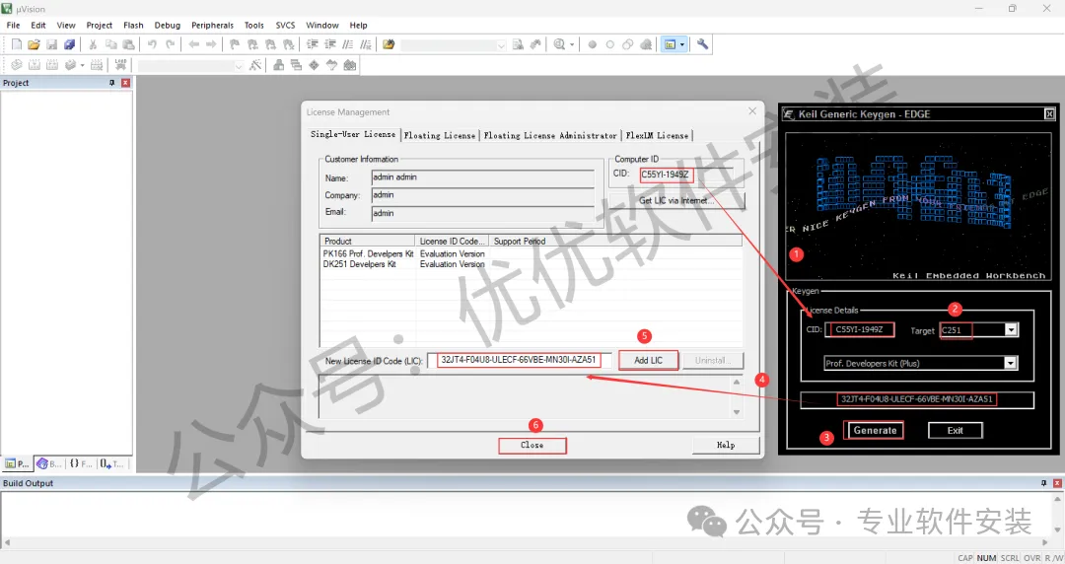This screenshot has width=1065, height=564.
Task: Switch to Floating License tab
Action: [x=440, y=135]
